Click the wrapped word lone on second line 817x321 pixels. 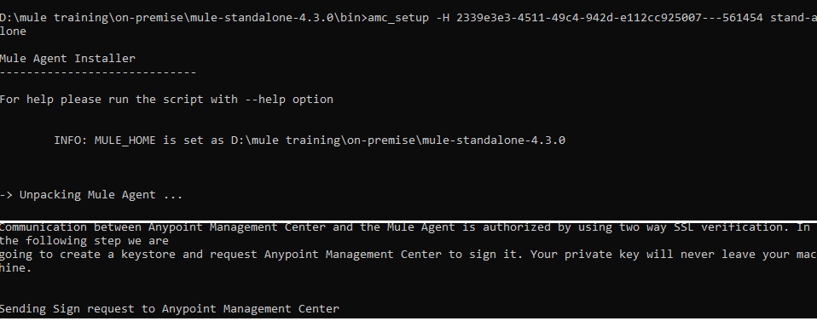13,32
